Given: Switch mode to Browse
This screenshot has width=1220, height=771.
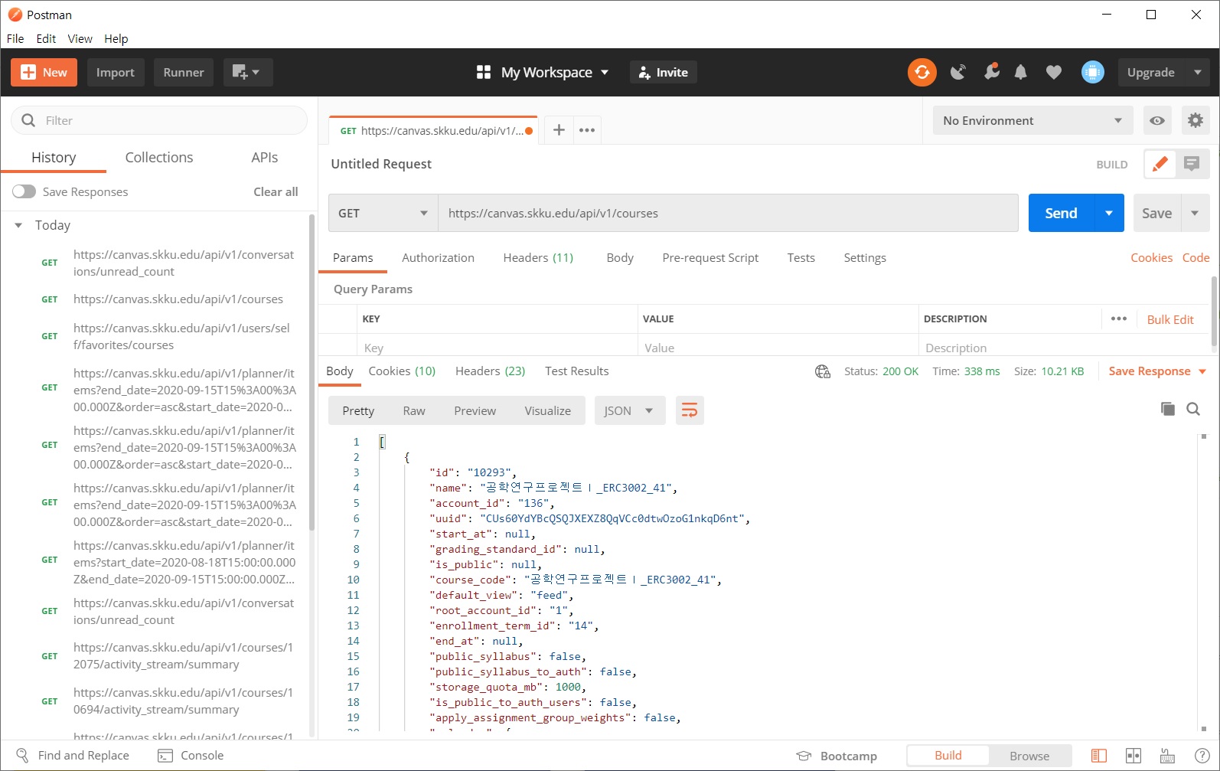Looking at the screenshot, I should (x=1029, y=756).
